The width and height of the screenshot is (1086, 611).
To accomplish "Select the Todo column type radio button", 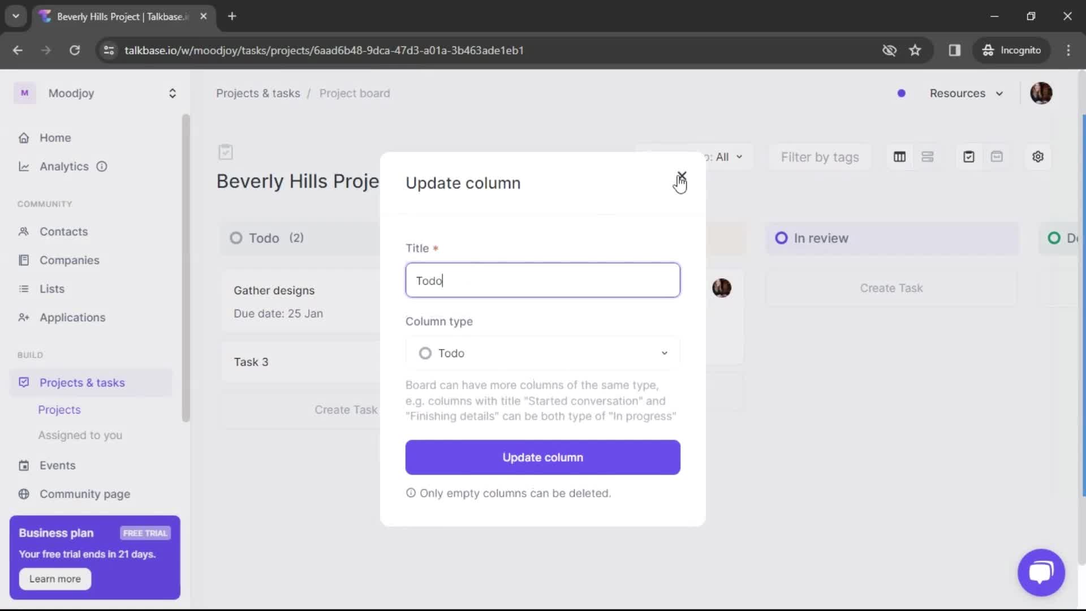I will click(425, 353).
